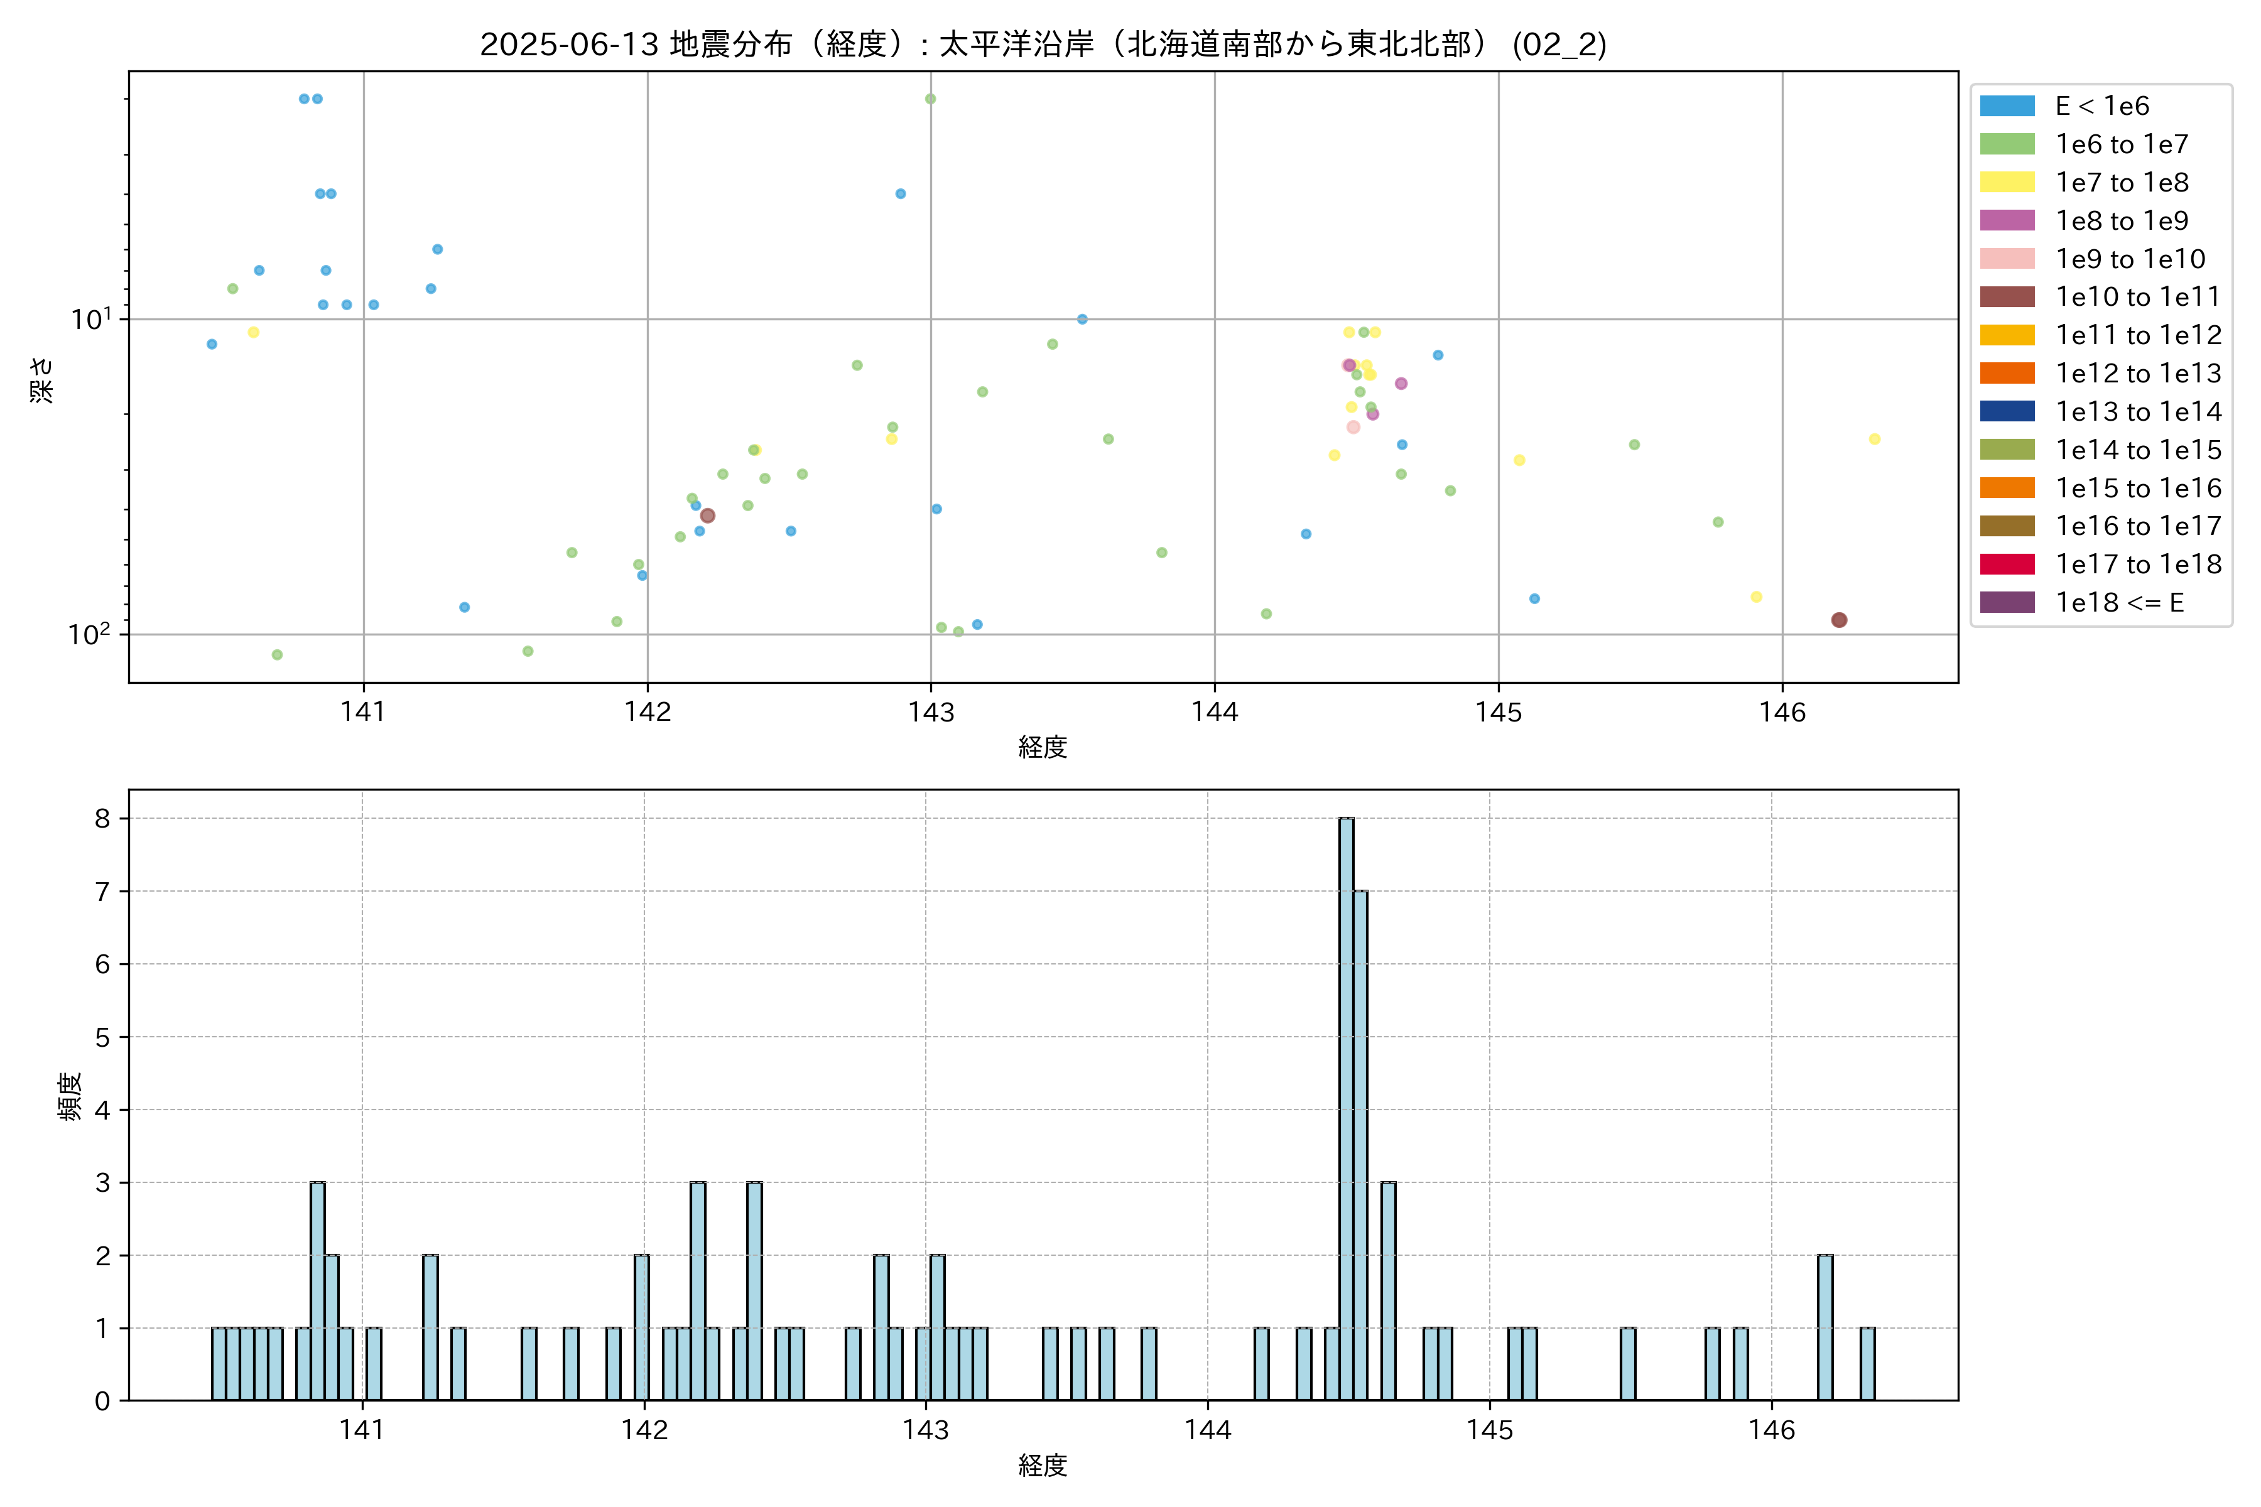Click the brown scatter dot near longitude 142.2
Viewport: 2261px width, 1507px height.
[708, 516]
